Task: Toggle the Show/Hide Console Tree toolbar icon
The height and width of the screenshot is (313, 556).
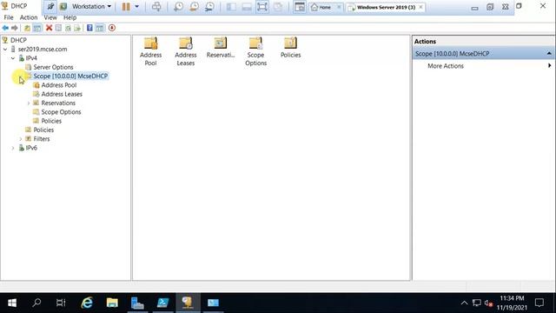Action: pos(37,28)
